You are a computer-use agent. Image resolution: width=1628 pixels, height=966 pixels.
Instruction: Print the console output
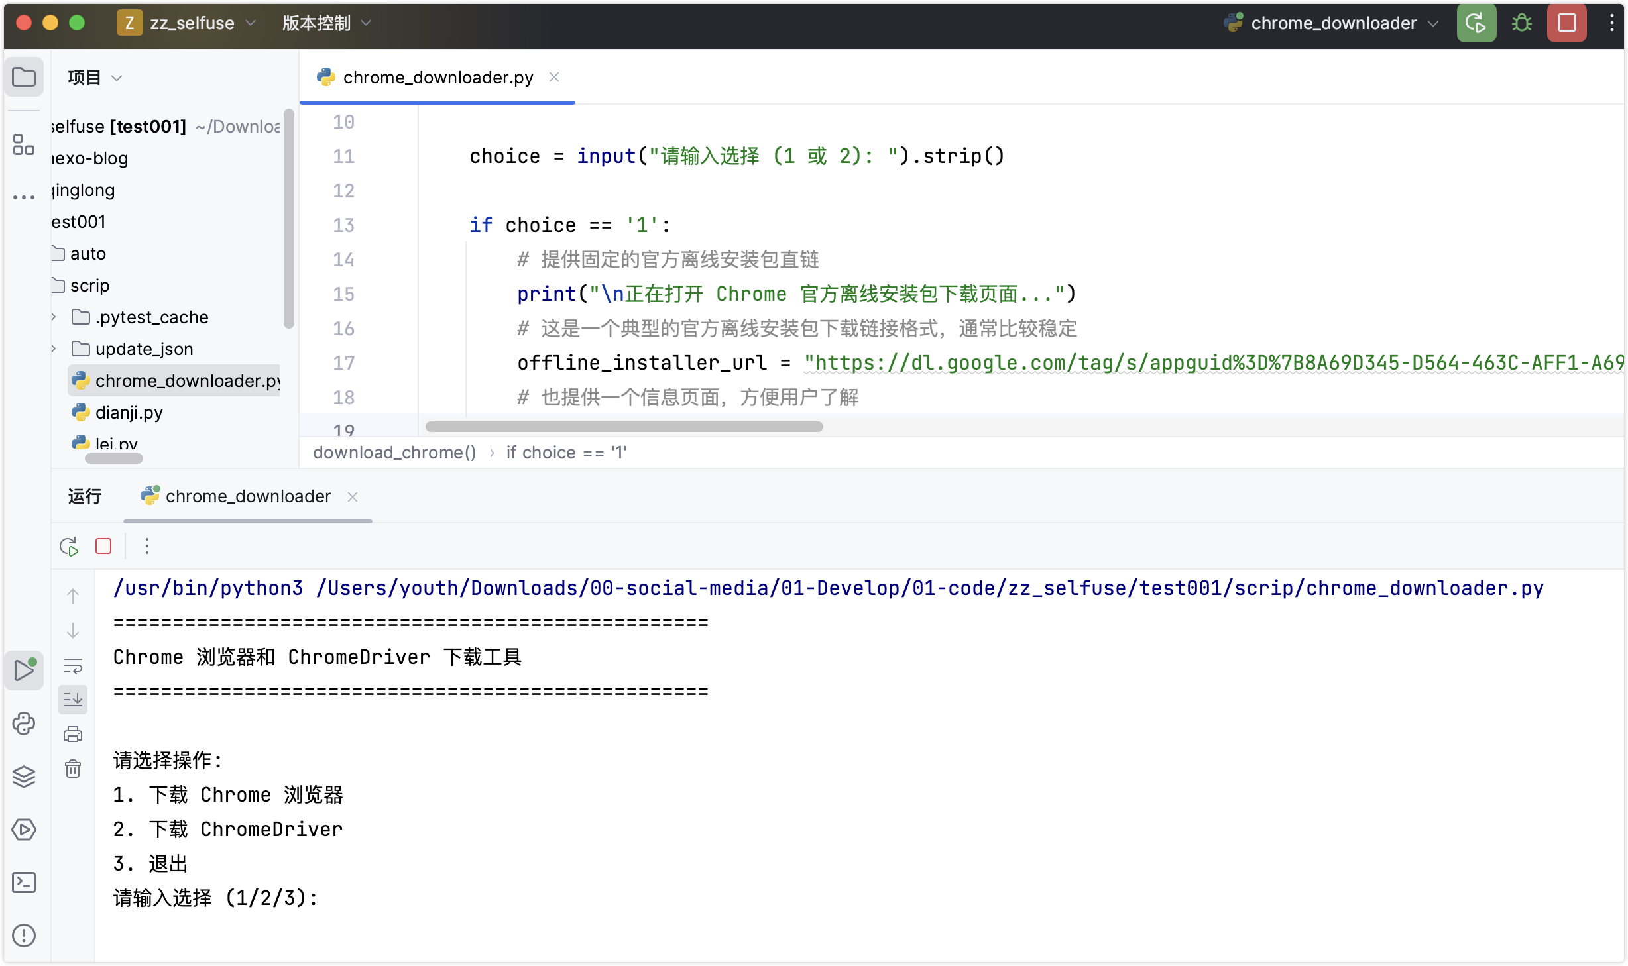point(73,734)
